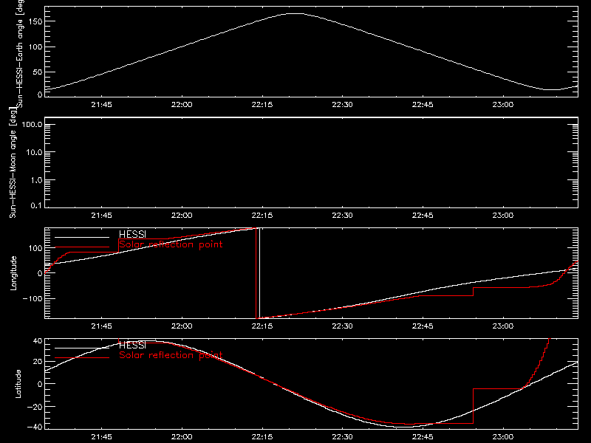The image size is (591, 443).
Task: Click the 22:30 time label under Moon angle plot
Action: [x=342, y=216]
